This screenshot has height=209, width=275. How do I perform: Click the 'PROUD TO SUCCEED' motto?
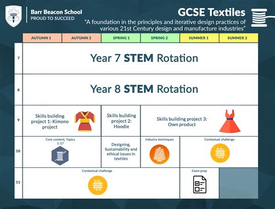[x=52, y=19]
